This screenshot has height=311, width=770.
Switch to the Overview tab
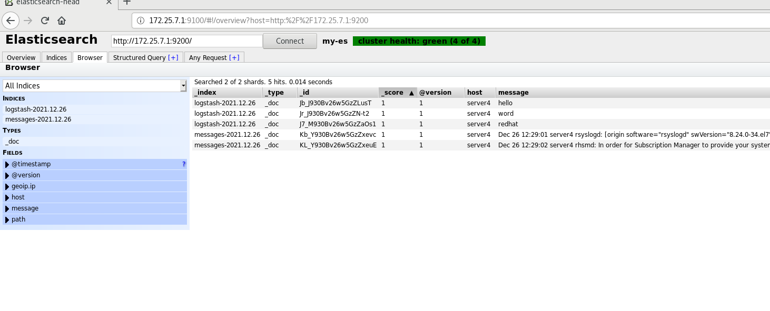point(21,57)
